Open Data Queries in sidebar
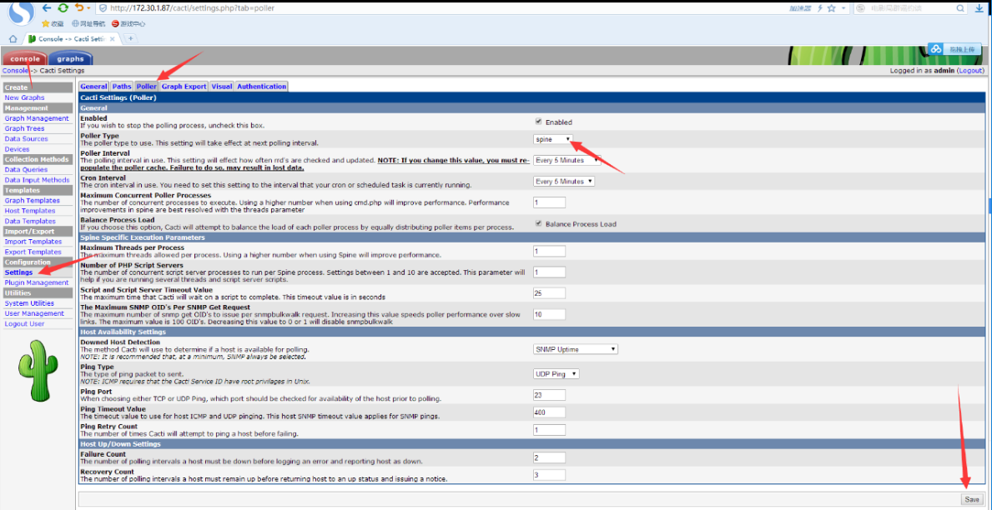This screenshot has height=510, width=992. click(26, 169)
